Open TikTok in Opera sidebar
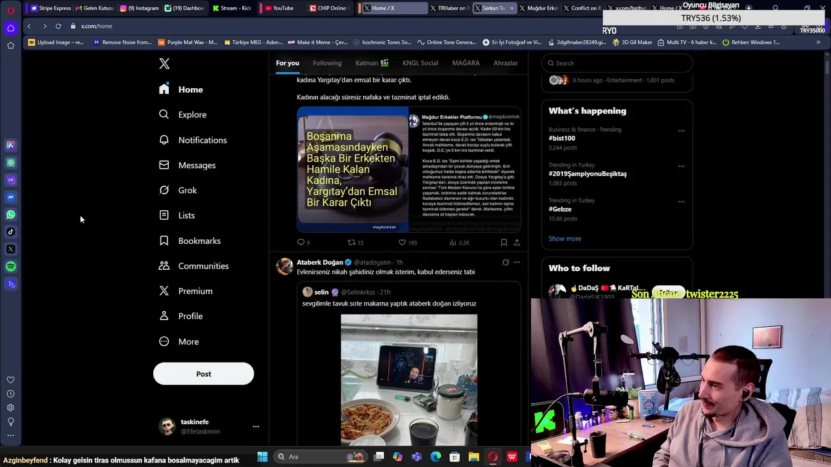Image resolution: width=831 pixels, height=467 pixels. point(10,232)
